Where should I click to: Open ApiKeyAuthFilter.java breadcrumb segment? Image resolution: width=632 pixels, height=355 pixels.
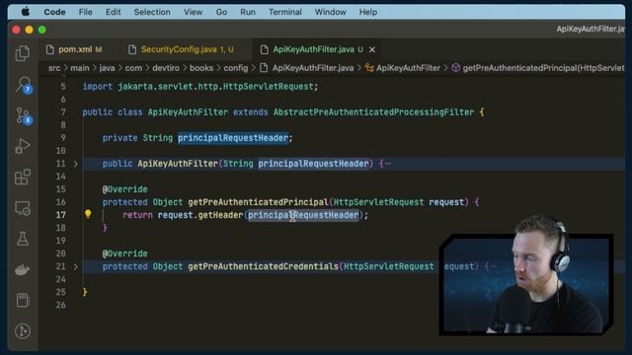tap(313, 68)
